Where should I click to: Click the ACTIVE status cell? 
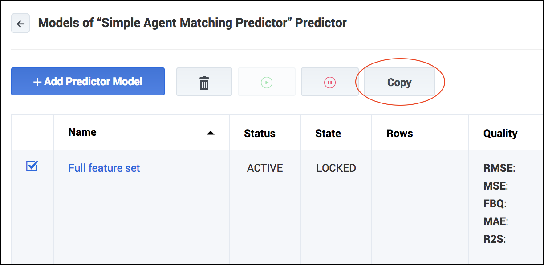tap(265, 168)
